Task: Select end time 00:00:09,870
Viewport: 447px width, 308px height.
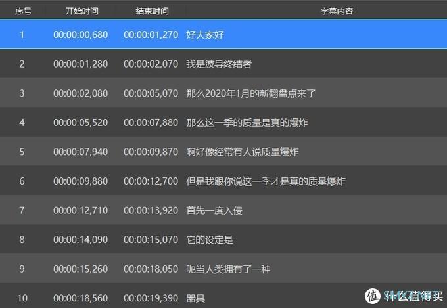Action: tap(151, 152)
